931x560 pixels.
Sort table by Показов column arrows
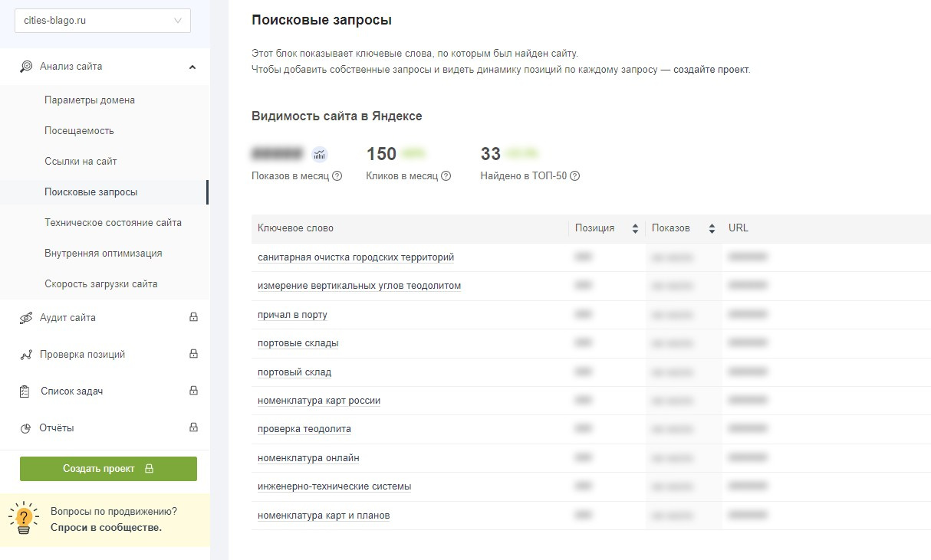[x=712, y=228]
